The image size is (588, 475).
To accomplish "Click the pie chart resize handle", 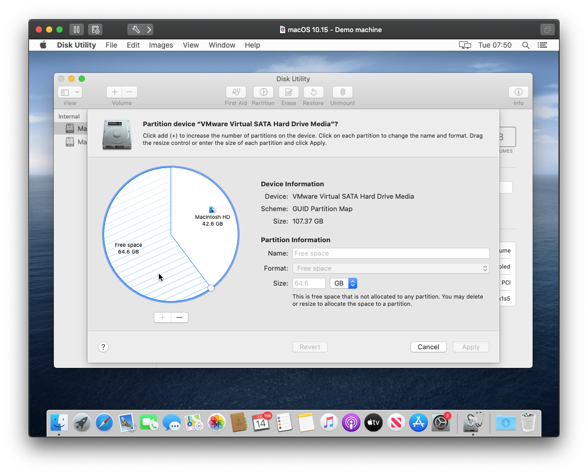I will pos(211,288).
